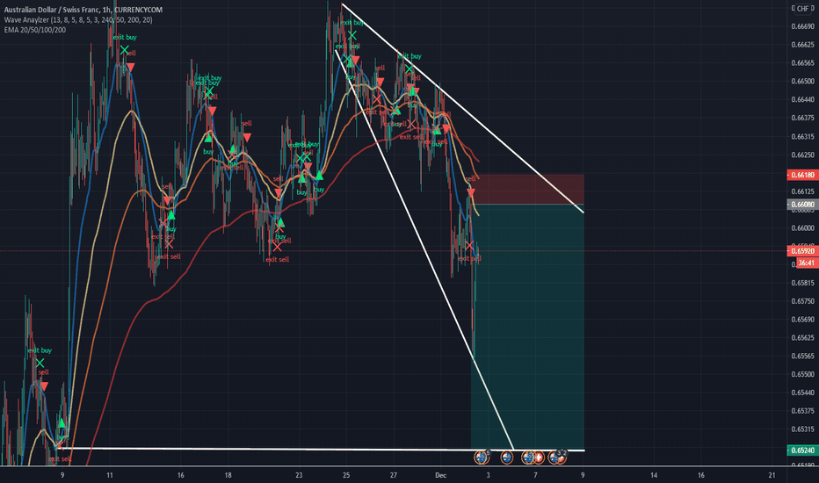Select the Wave Anayizer indicator legend

(78, 20)
